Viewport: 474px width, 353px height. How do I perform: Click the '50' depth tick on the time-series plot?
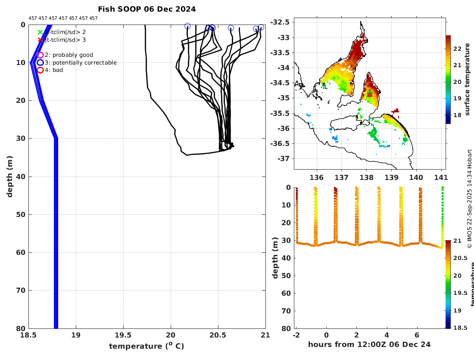click(x=286, y=276)
